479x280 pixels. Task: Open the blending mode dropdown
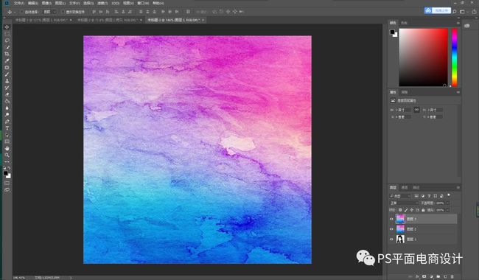point(404,203)
